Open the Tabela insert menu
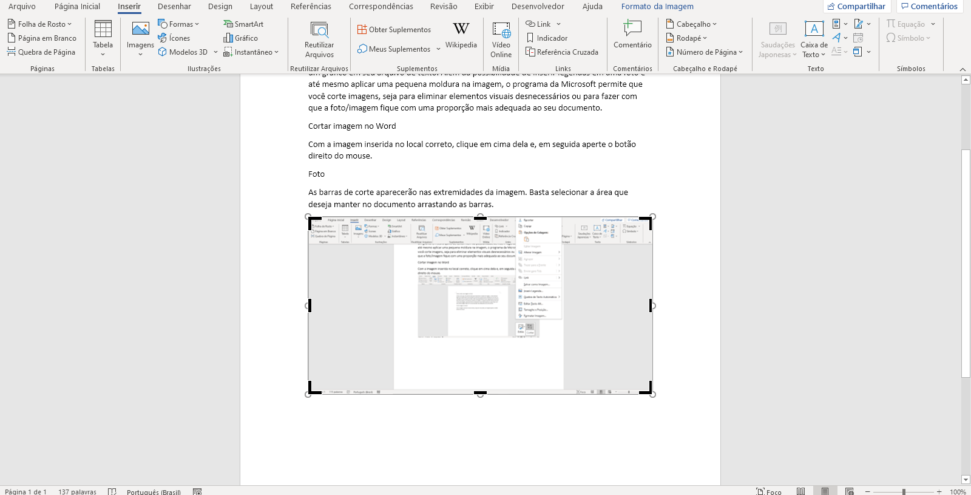Image resolution: width=971 pixels, height=495 pixels. click(x=103, y=38)
